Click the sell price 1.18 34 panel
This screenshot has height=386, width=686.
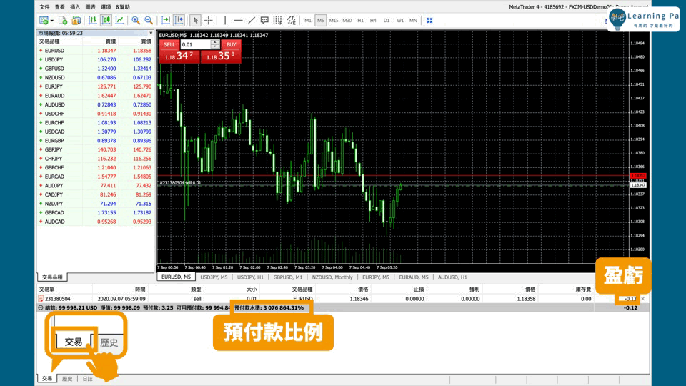click(x=179, y=56)
